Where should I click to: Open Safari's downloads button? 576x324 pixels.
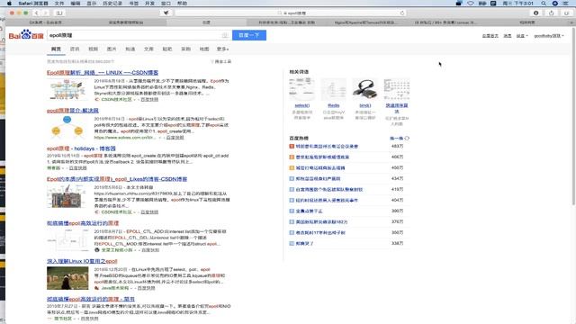pos(536,13)
